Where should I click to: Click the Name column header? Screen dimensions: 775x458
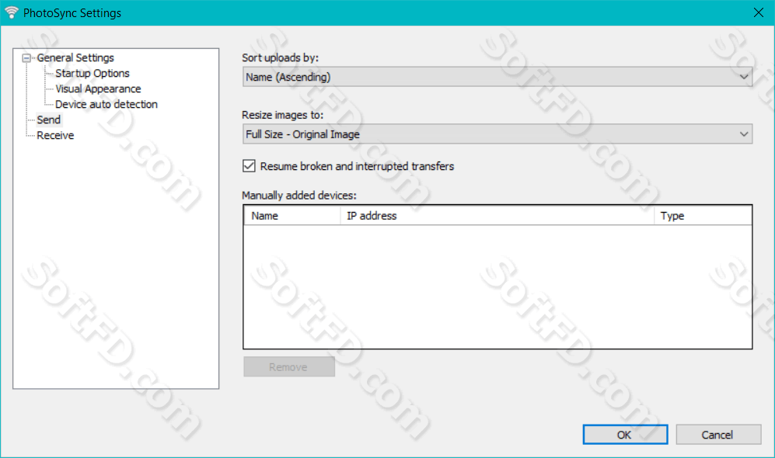click(291, 216)
